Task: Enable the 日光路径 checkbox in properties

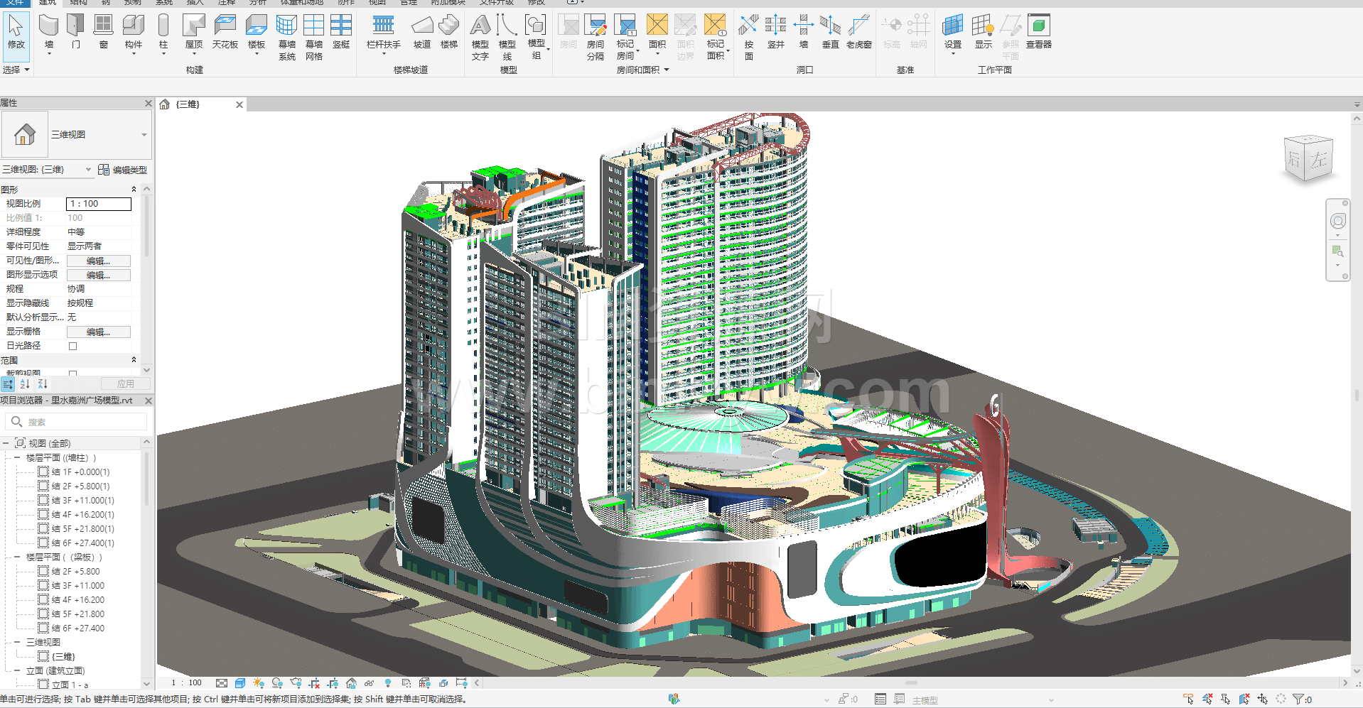Action: pyautogui.click(x=72, y=346)
